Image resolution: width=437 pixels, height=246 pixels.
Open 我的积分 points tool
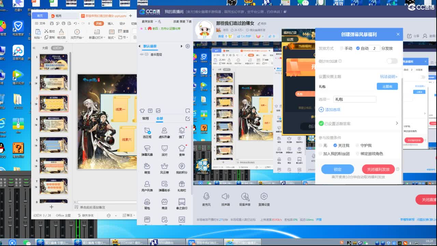coord(182,168)
